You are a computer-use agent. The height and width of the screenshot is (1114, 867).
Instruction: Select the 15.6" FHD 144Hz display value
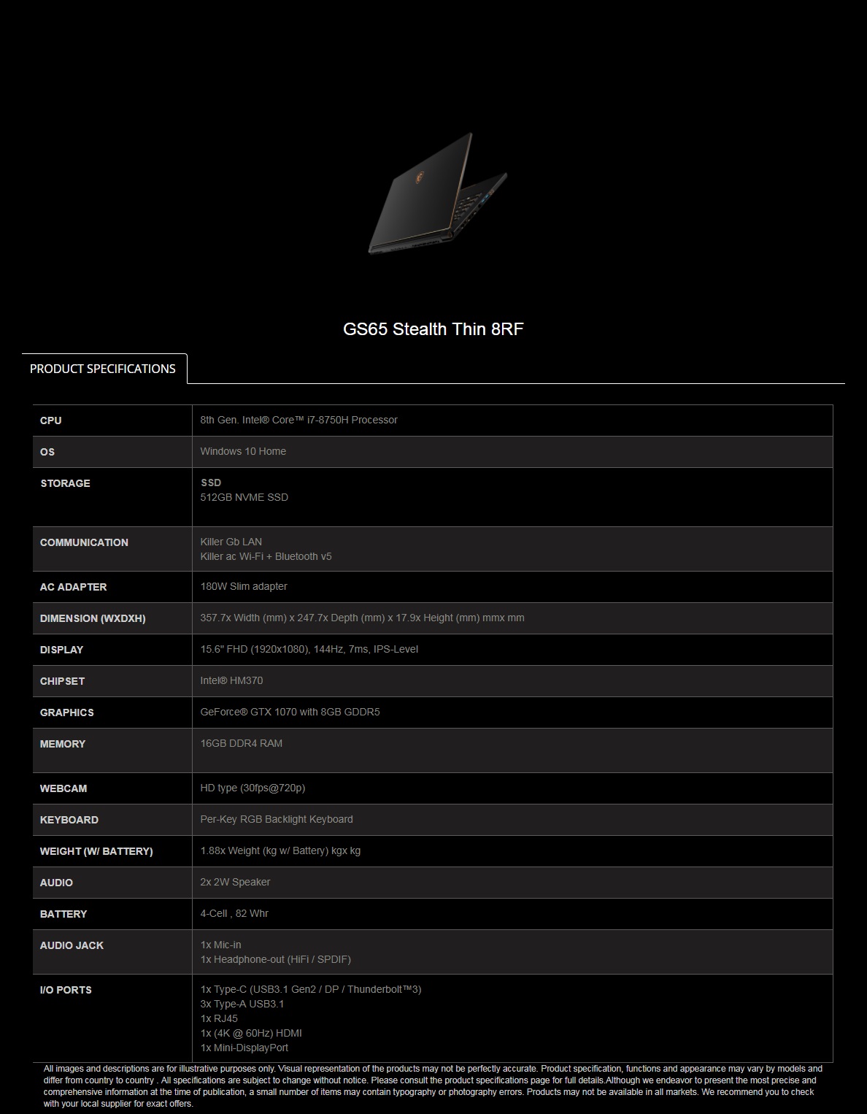[x=309, y=649]
